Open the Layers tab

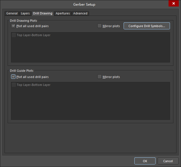coord(25,13)
